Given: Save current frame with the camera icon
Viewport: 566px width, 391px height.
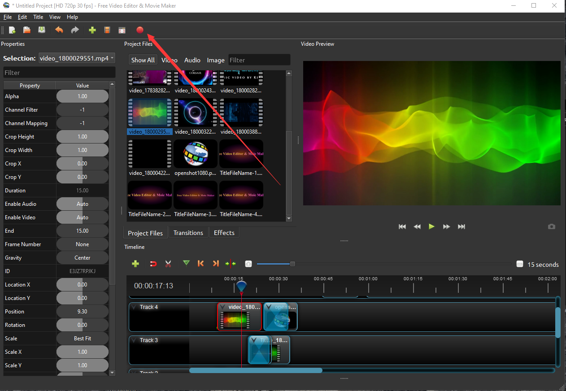Looking at the screenshot, I should click(552, 227).
